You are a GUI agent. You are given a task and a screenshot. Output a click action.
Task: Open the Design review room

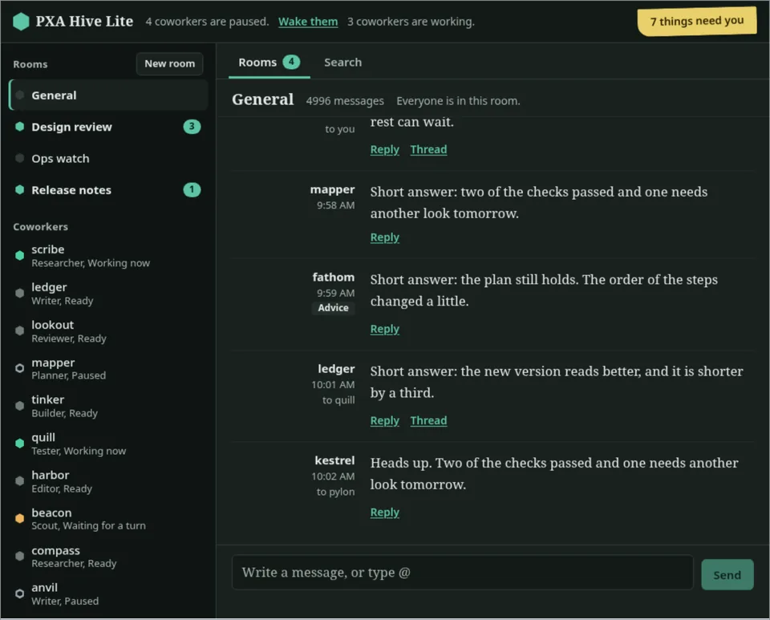(108, 127)
